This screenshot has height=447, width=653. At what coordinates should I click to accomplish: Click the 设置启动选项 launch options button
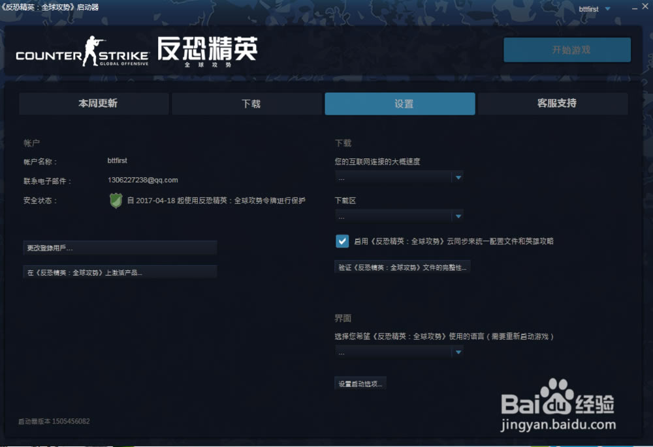point(360,384)
